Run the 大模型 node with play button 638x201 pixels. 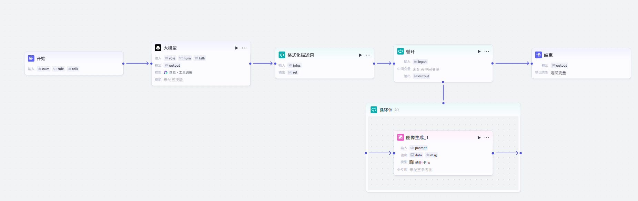click(236, 48)
